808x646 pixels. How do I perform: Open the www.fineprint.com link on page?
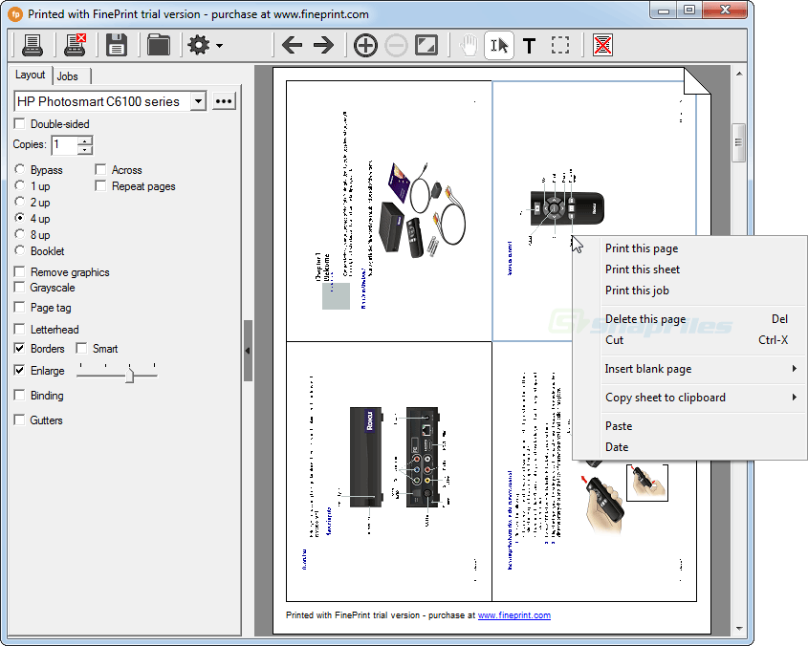pyautogui.click(x=514, y=615)
